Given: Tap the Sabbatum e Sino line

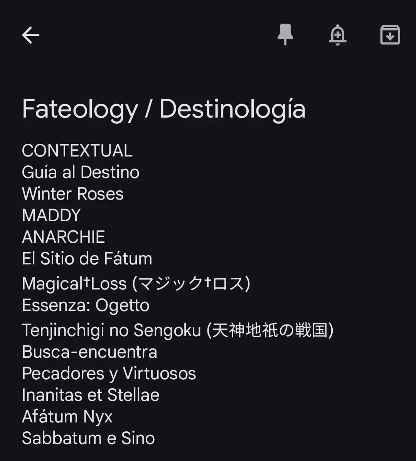Looking at the screenshot, I should [x=89, y=438].
